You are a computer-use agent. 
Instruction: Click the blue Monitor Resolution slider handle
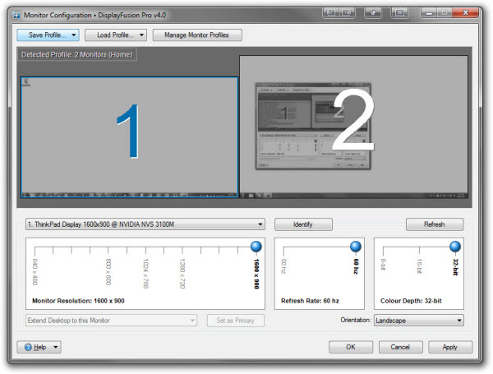(x=256, y=246)
